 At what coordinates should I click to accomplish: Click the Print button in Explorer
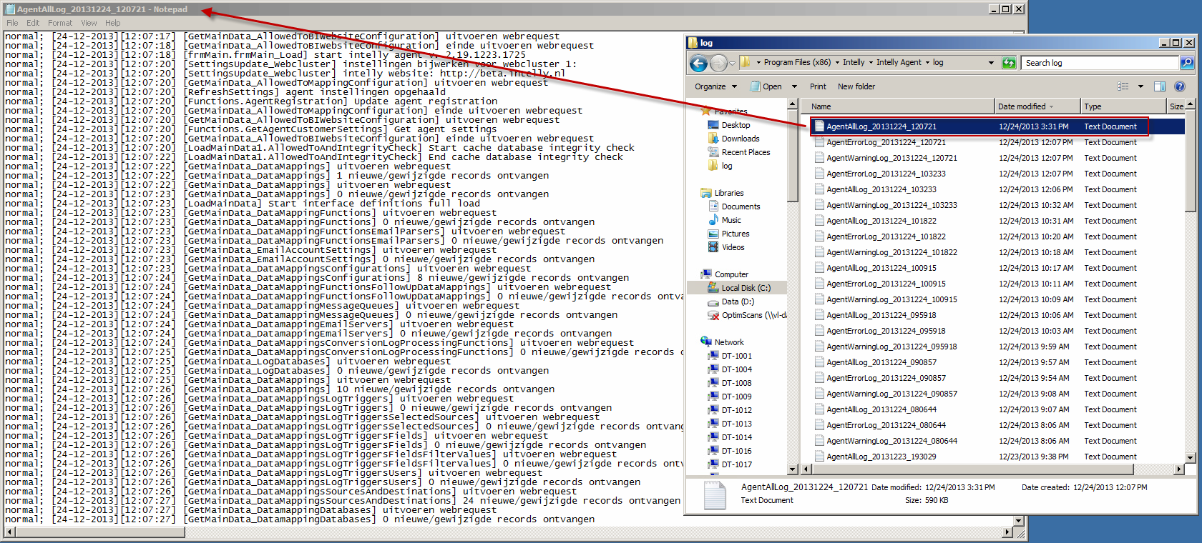click(818, 86)
